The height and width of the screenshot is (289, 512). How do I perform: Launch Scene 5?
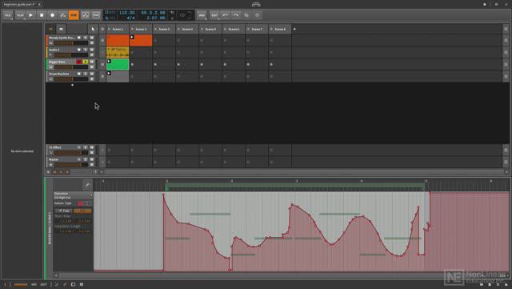click(x=202, y=29)
